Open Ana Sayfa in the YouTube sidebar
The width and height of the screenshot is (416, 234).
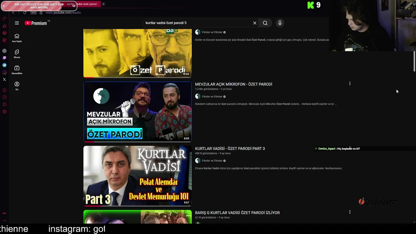(x=17, y=38)
